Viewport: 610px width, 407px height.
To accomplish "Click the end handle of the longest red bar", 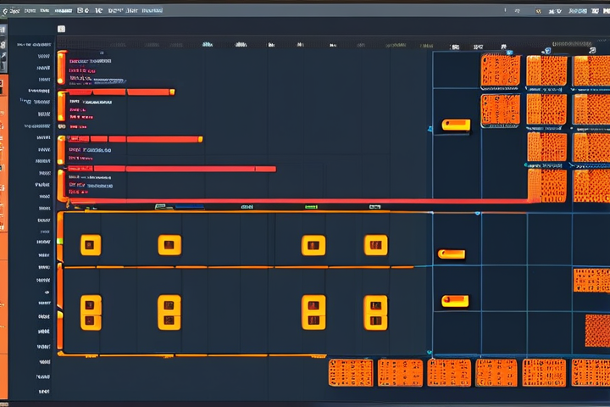I will [271, 169].
